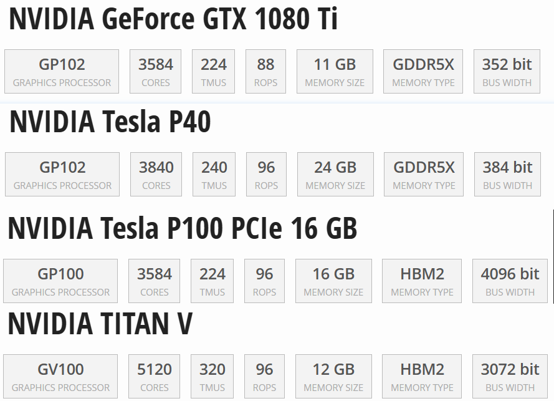Screen dimensions: 554x401
Task: Click the 3840 cores spec box
Action: (x=156, y=175)
